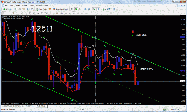The height and width of the screenshot is (112, 187).
Task: Open the File menu
Action: click(x=6, y=5)
